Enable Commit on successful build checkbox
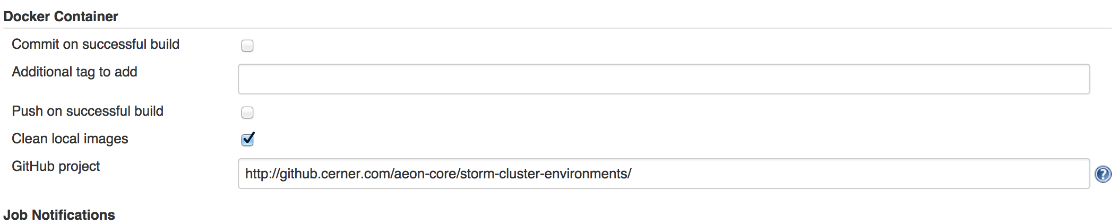The width and height of the screenshot is (1118, 224). point(247,46)
